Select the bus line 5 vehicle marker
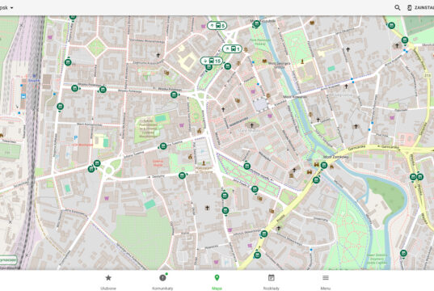The height and width of the screenshot is (291, 434). (217, 26)
